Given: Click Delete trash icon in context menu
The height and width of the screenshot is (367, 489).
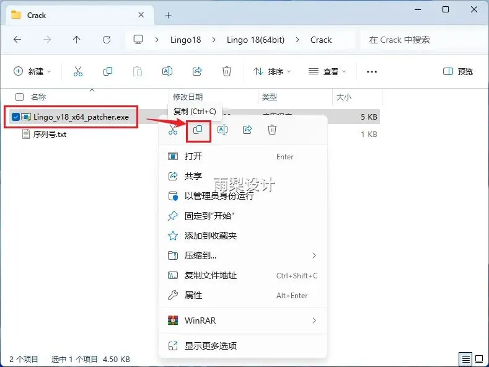Looking at the screenshot, I should click(x=272, y=130).
